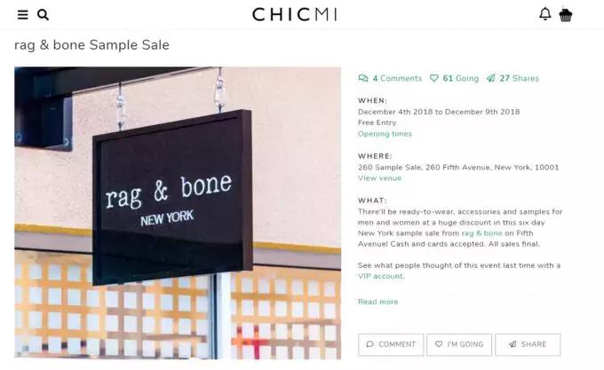This screenshot has height=370, width=604.
Task: Open the hamburger menu icon
Action: (23, 14)
